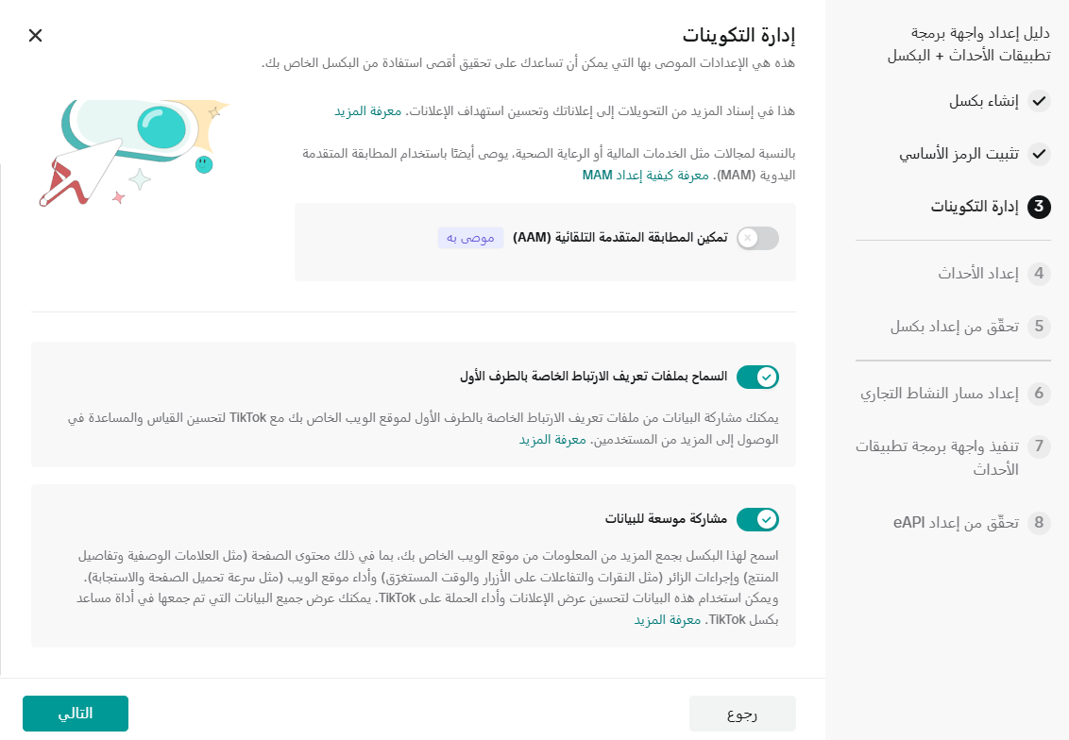The width and height of the screenshot is (1069, 740).
Task: Enable the تمكين المطابقة المتقدمة التلقائية (AAM) toggle
Action: (x=757, y=238)
